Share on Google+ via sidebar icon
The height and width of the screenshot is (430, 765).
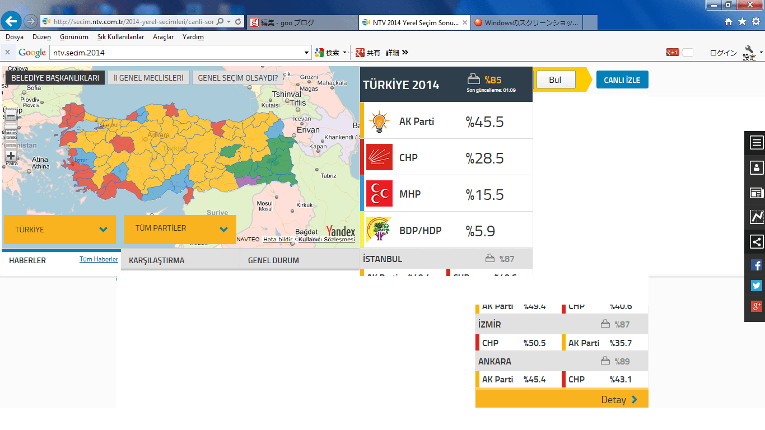[x=757, y=306]
